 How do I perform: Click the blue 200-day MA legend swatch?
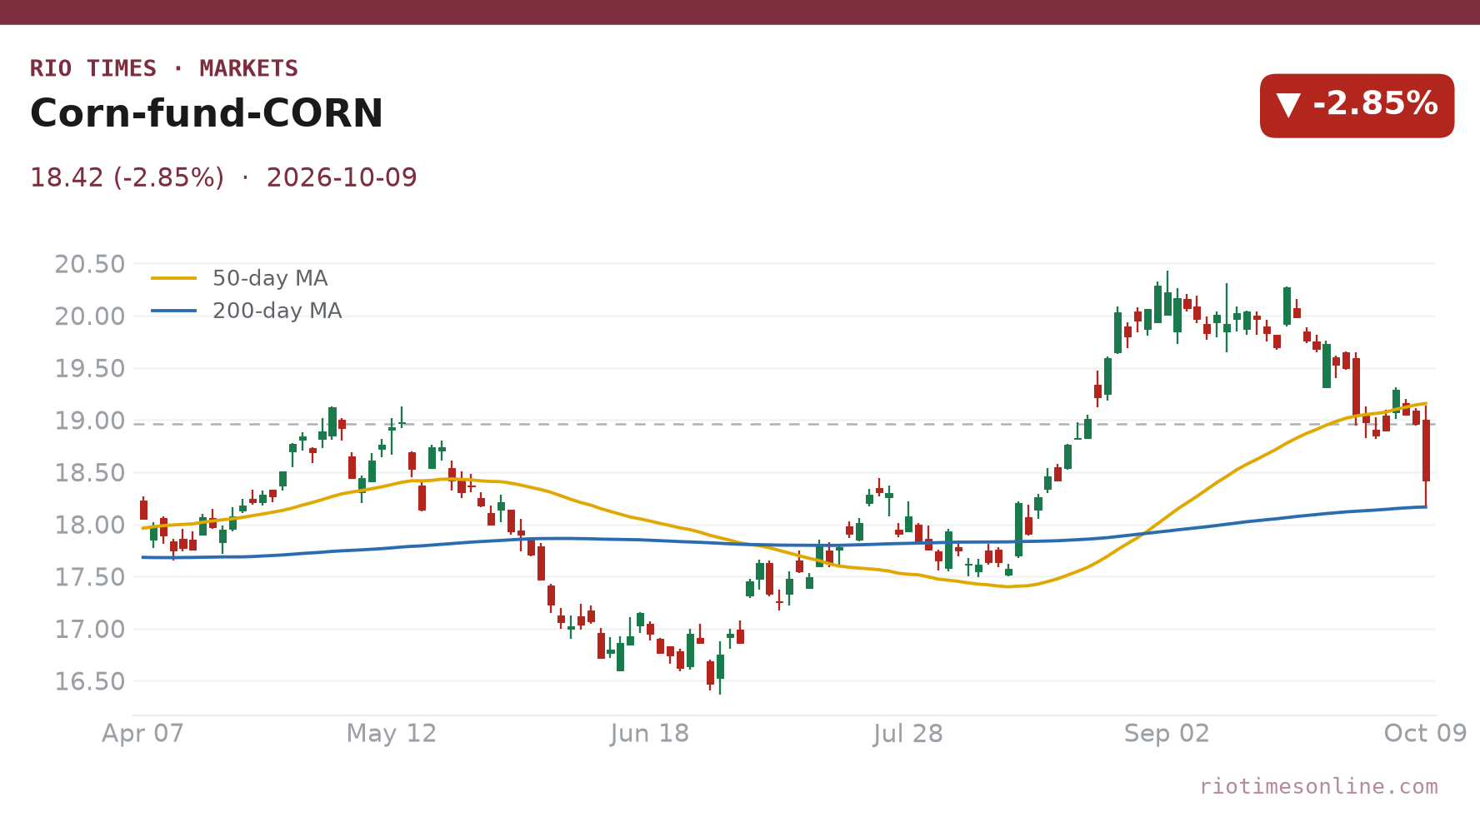point(174,311)
